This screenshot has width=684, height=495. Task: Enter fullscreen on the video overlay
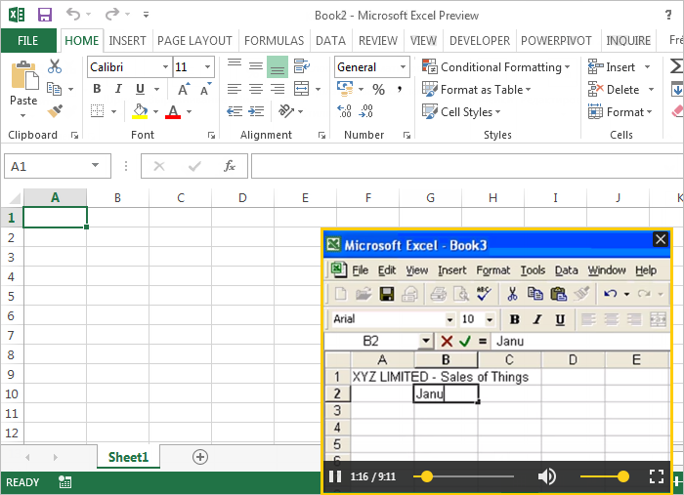tap(657, 476)
